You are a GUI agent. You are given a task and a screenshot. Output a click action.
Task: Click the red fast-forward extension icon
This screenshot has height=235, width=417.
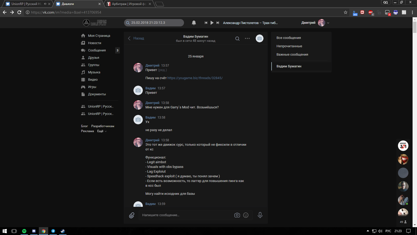[x=362, y=12]
